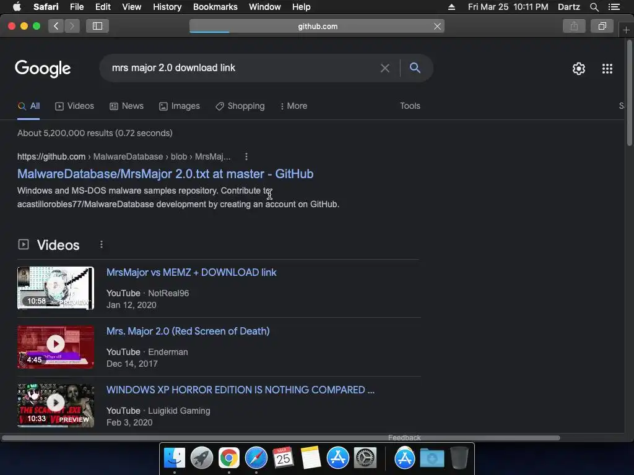Image resolution: width=634 pixels, height=475 pixels.
Task: Open the Help menu
Action: tap(302, 7)
